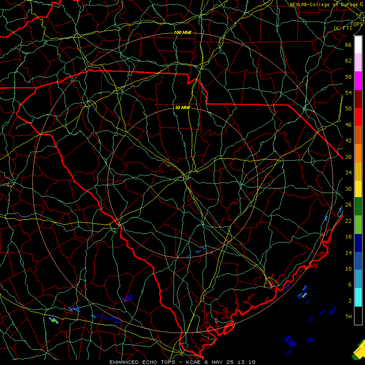The height and width of the screenshot is (365, 365).
Task: Click the dark green legend swatch
Action: [358, 206]
